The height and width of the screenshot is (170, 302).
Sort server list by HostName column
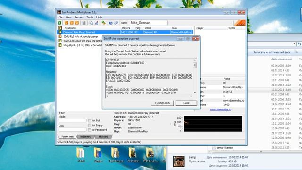(70, 28)
